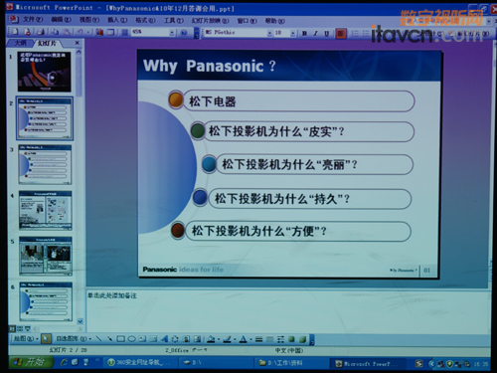
Task: Expand Font Color dropdown arrow
Action: point(250,339)
